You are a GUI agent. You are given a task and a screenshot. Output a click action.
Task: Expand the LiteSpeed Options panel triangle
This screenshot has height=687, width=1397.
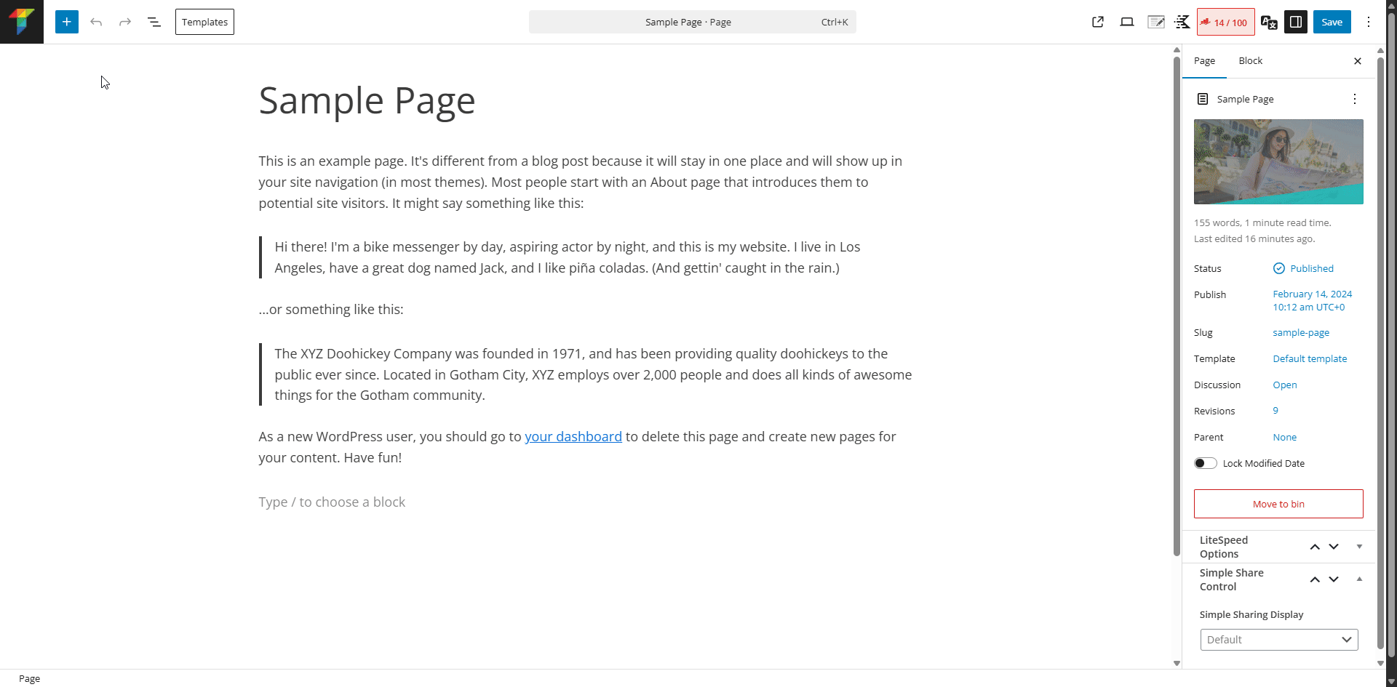(x=1359, y=547)
